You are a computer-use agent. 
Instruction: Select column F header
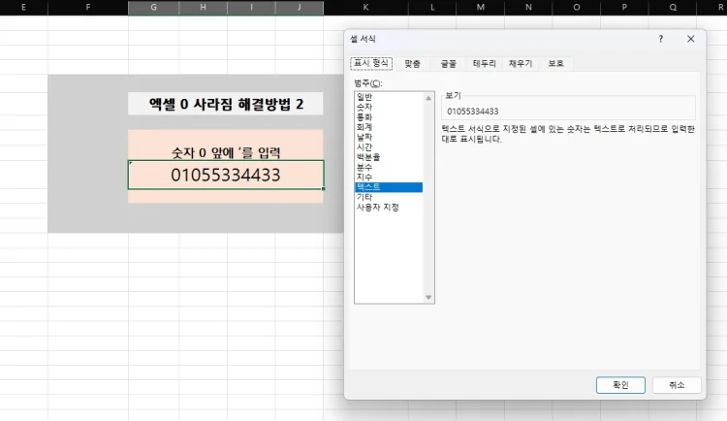pos(88,8)
